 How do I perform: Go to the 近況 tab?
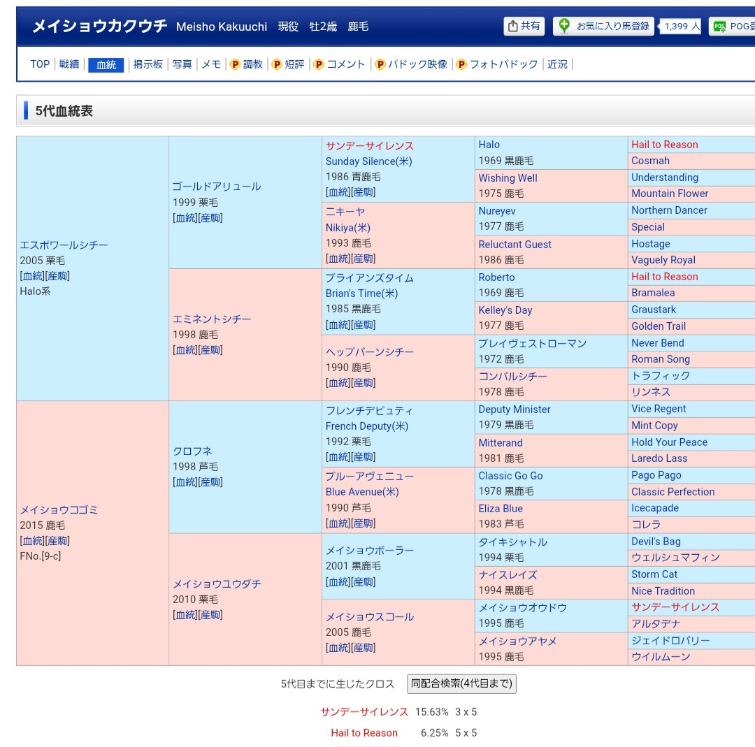point(557,64)
